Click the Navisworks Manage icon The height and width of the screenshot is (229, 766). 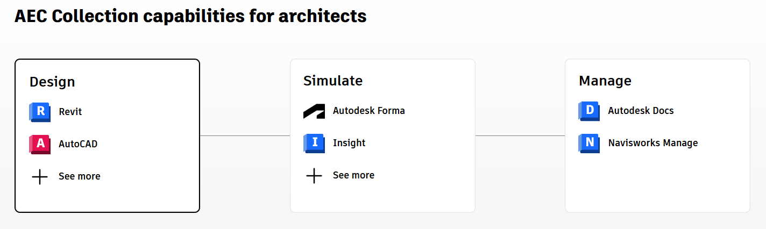pyautogui.click(x=589, y=143)
